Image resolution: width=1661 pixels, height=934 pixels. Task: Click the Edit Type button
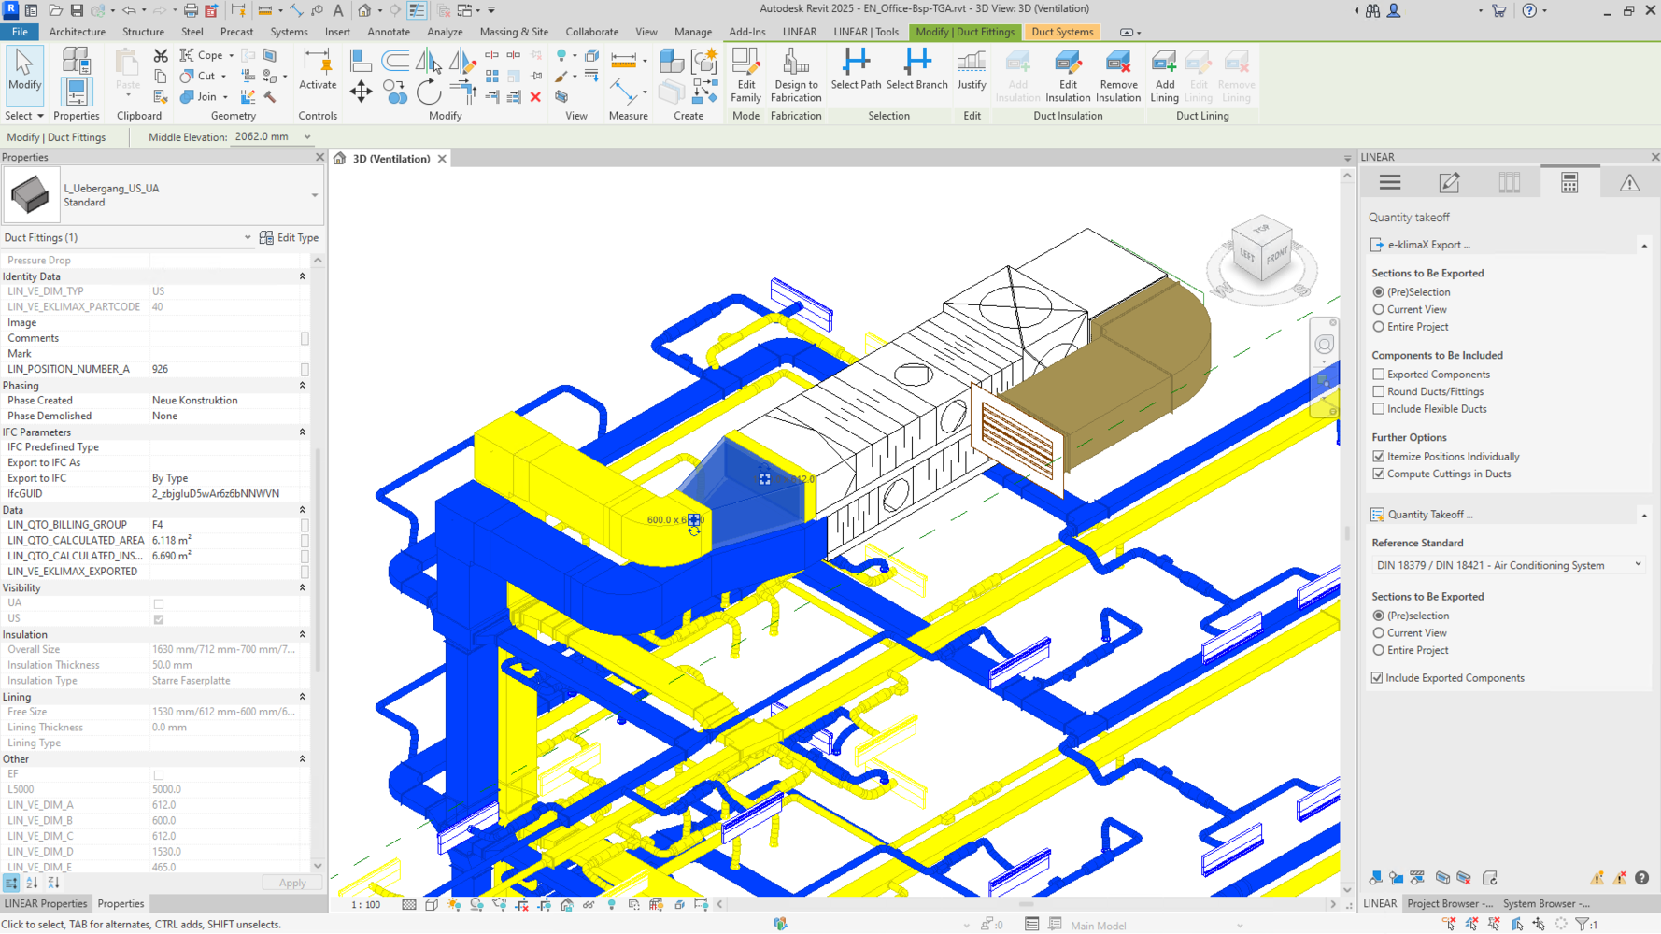pyautogui.click(x=290, y=238)
